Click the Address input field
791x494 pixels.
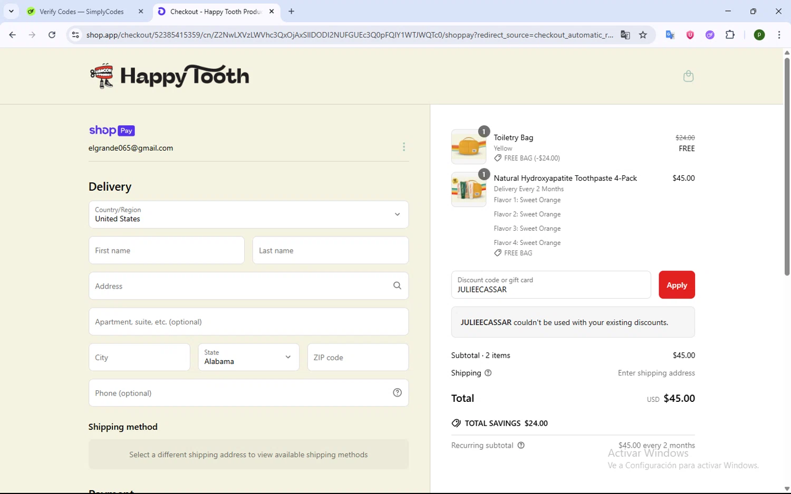(x=248, y=285)
